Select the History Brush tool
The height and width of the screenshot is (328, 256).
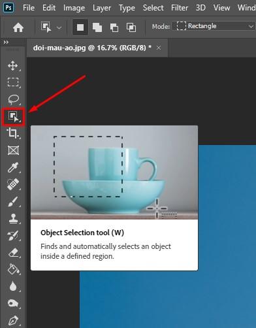[x=13, y=235]
